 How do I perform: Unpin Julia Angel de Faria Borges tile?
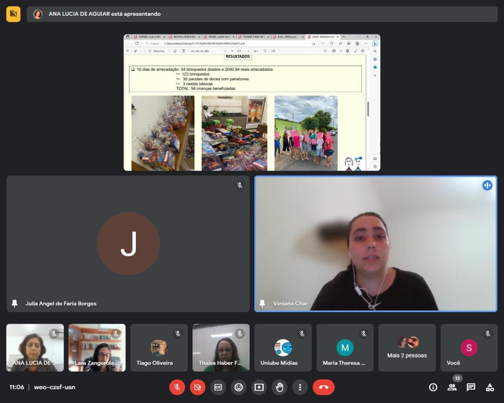point(14,304)
